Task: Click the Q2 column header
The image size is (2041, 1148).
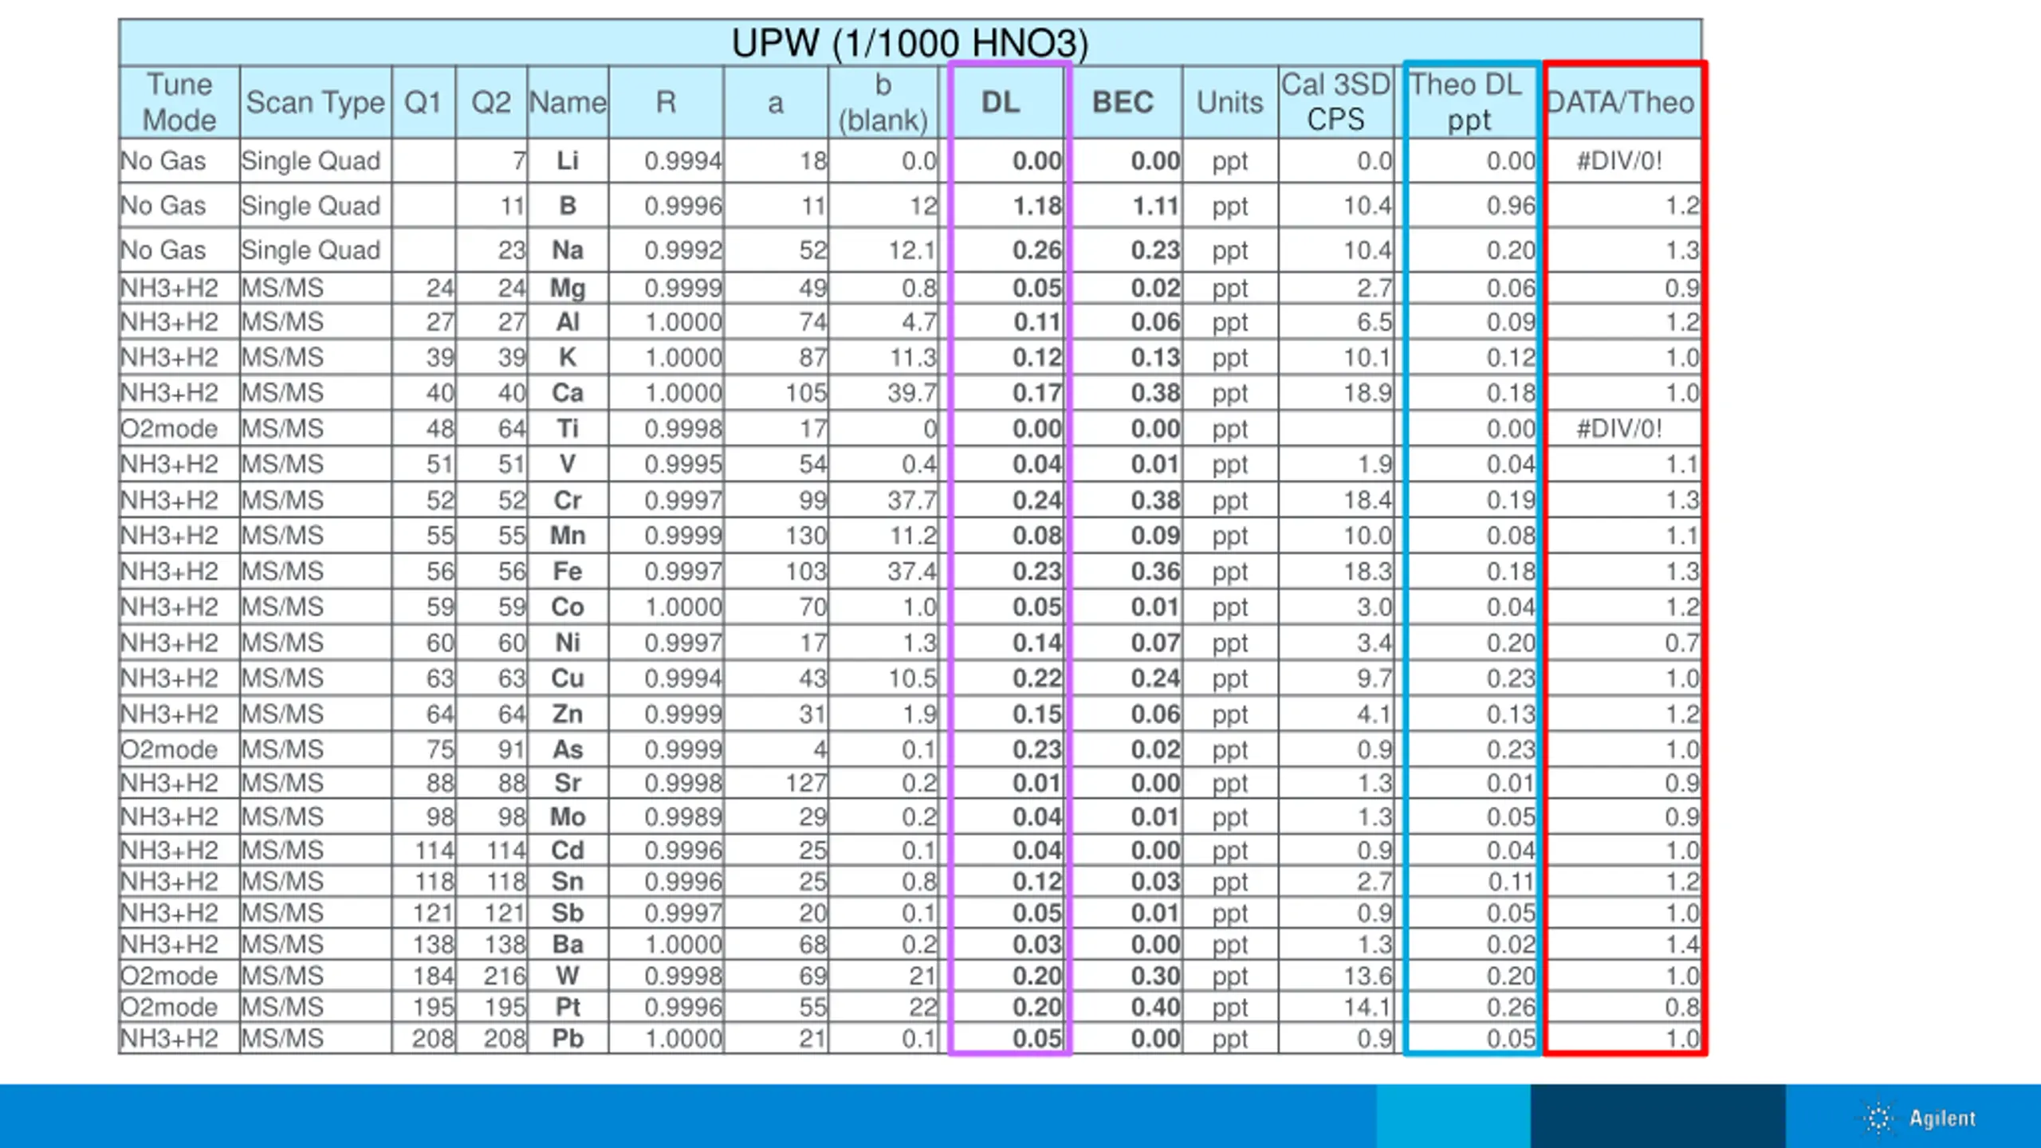Action: [491, 102]
